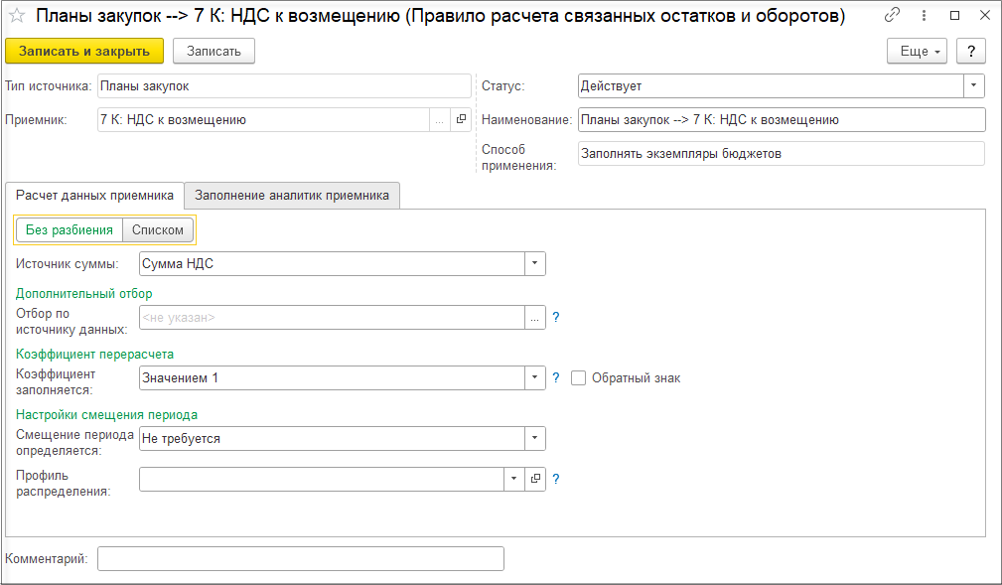Add this form to favorites star
Viewport: 1002px width, 585px height.
coord(16,17)
